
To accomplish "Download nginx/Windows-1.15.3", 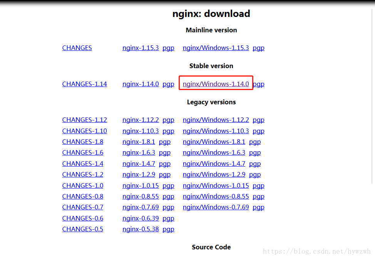I will tap(216, 48).
